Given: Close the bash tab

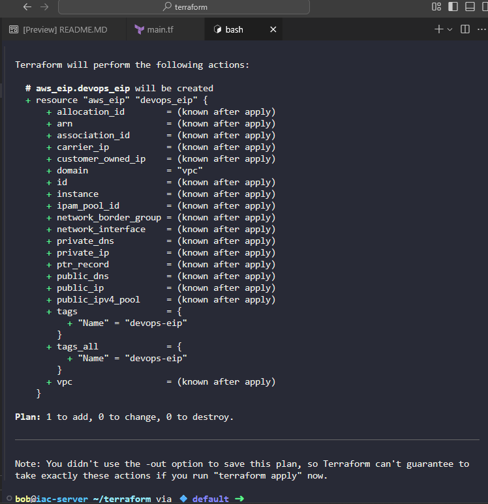Looking at the screenshot, I should tap(273, 29).
